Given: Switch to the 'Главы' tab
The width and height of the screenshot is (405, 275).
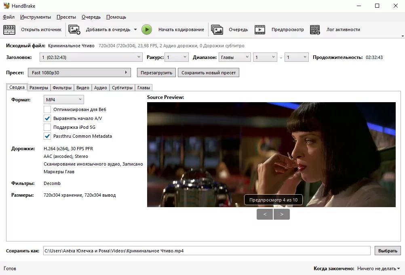Looking at the screenshot, I should [x=143, y=88].
